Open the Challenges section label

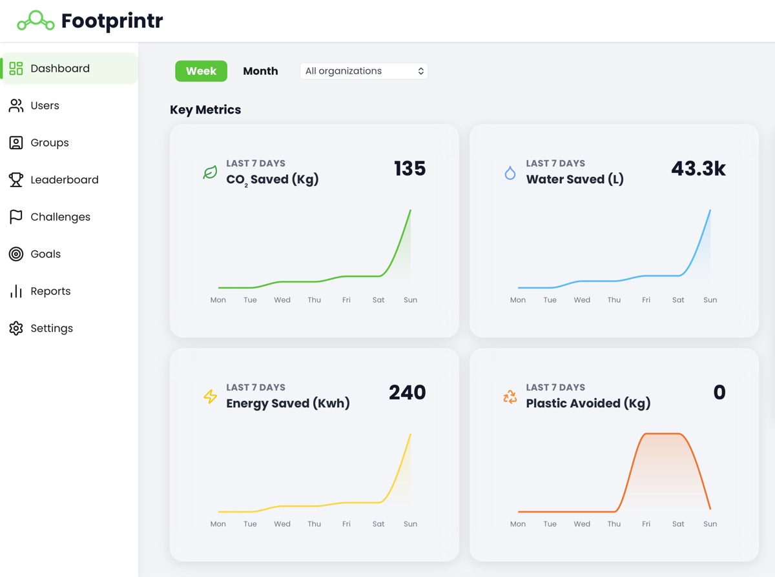(x=60, y=217)
